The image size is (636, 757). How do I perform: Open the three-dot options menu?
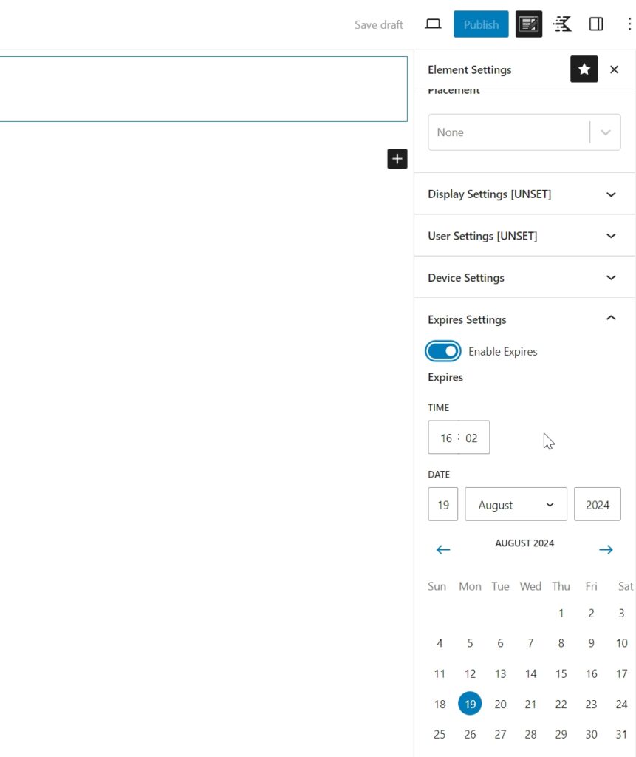(x=629, y=24)
